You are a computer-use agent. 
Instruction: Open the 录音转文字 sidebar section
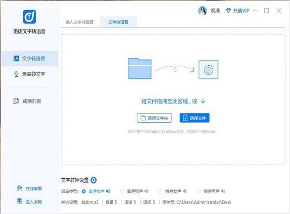click(x=29, y=74)
